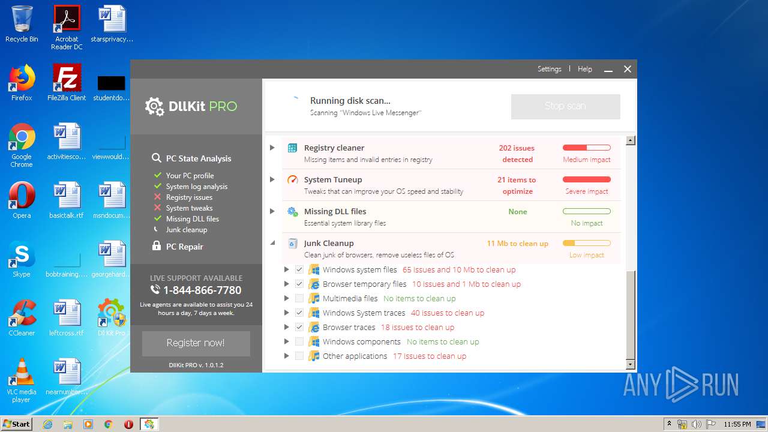Collapse the Junk Cleanup section

click(272, 243)
